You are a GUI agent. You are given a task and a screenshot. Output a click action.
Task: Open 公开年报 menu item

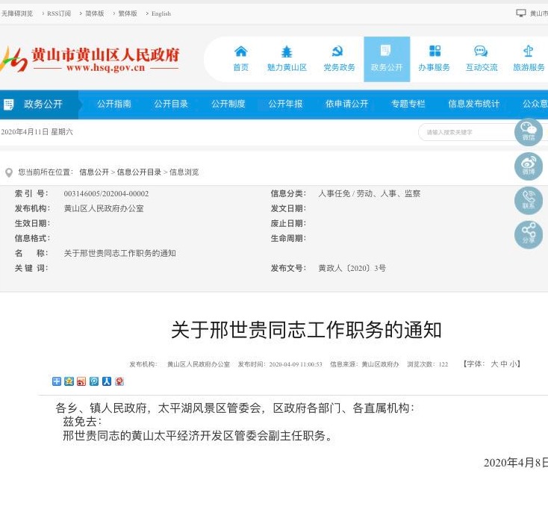(x=285, y=104)
